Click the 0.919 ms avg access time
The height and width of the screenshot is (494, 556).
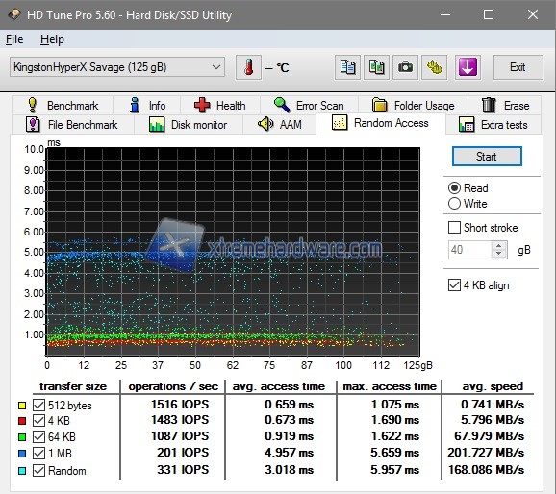click(x=289, y=436)
